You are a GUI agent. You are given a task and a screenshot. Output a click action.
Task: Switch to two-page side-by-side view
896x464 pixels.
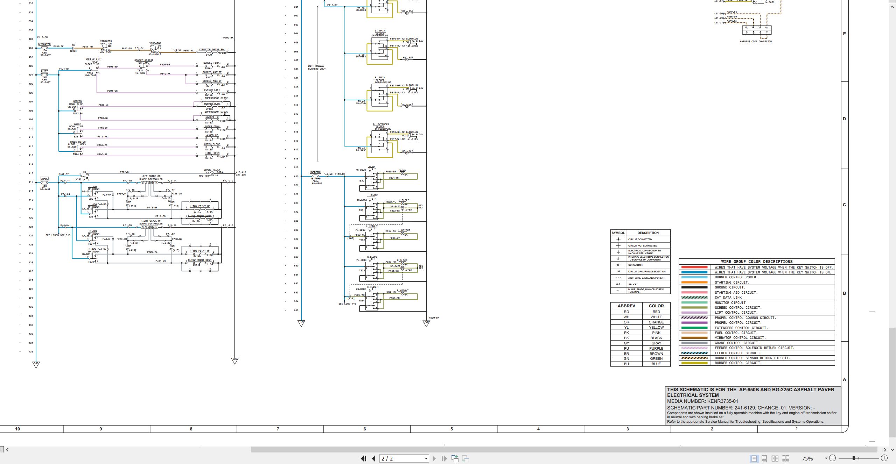coord(775,458)
